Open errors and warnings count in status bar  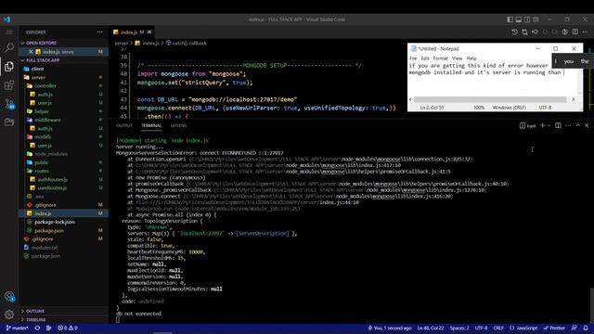[68, 328]
